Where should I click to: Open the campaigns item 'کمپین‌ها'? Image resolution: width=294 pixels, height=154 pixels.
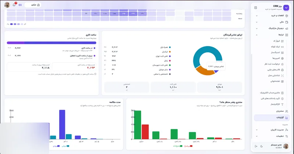[278, 58]
